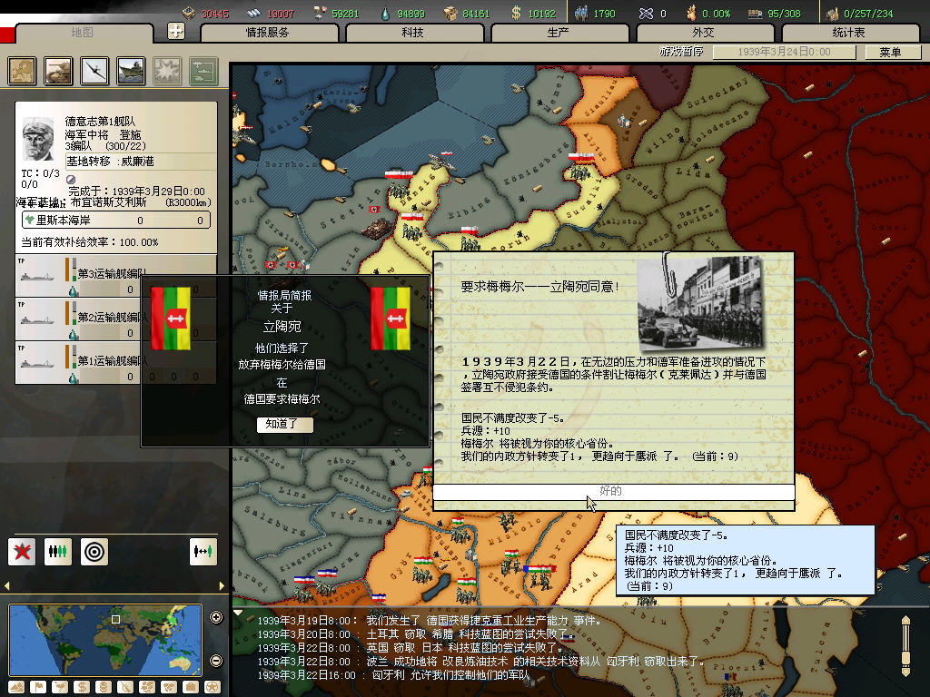Click the nuclear weapons icon showing 0

click(647, 13)
